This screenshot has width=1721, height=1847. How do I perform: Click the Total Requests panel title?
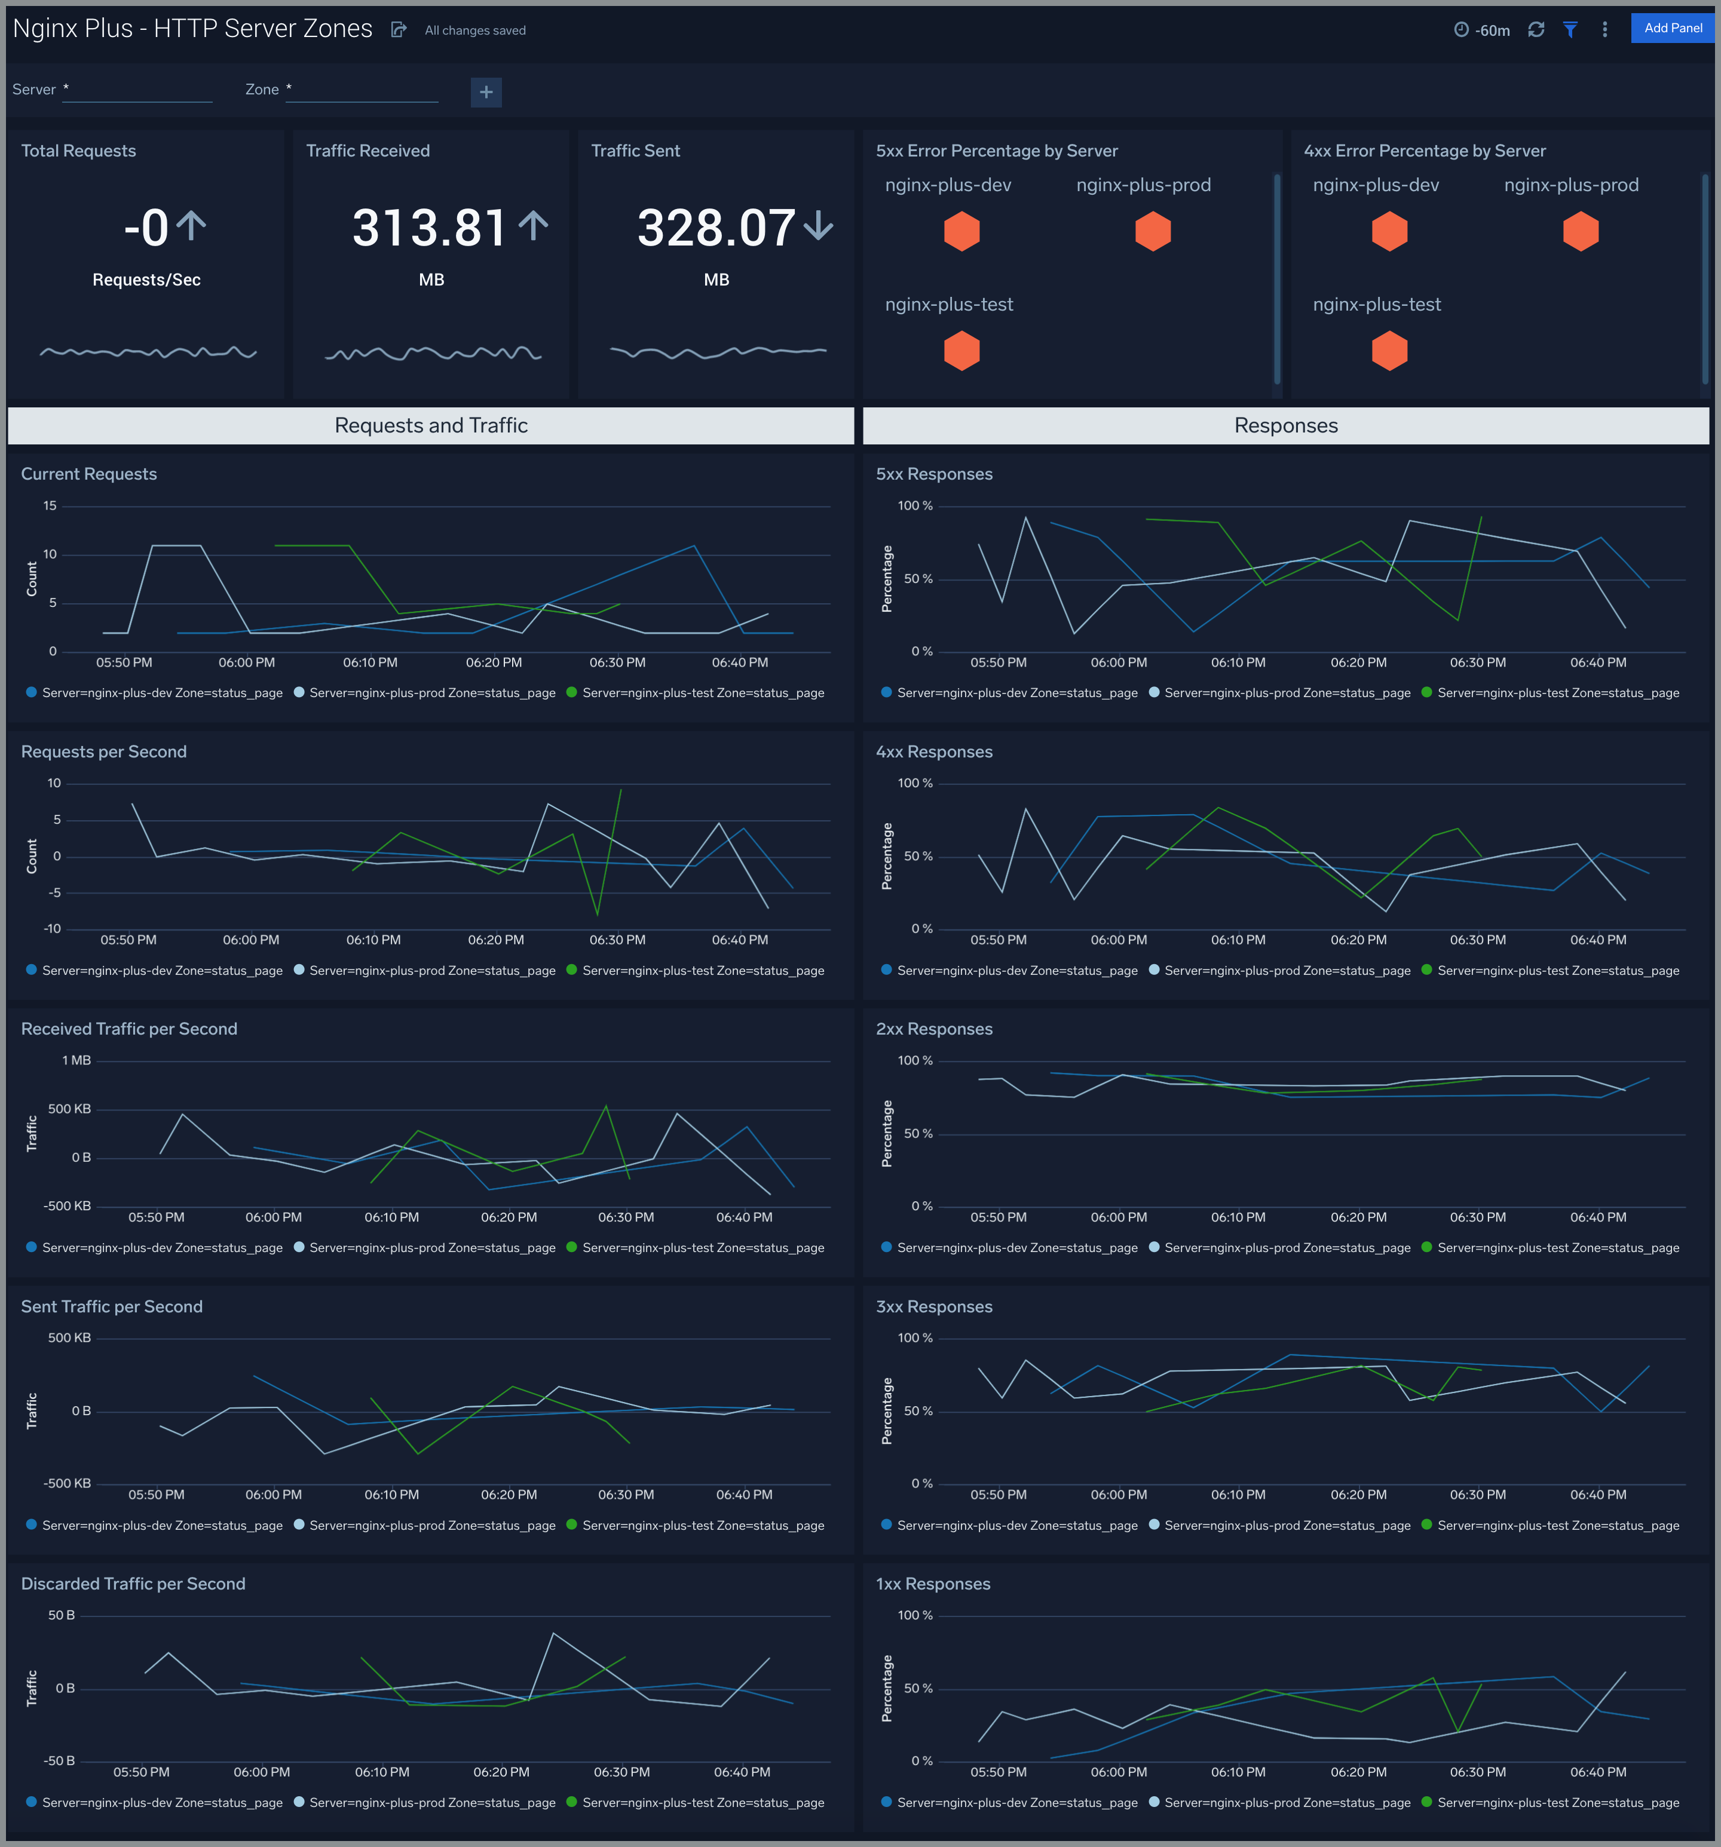78,151
